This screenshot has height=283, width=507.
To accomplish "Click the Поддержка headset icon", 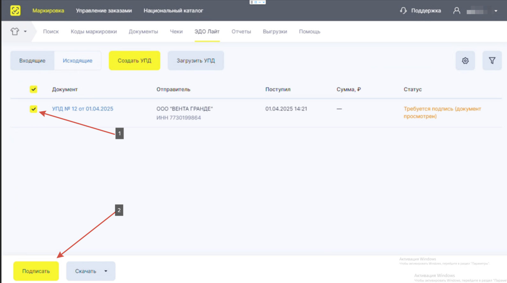I will [x=403, y=11].
